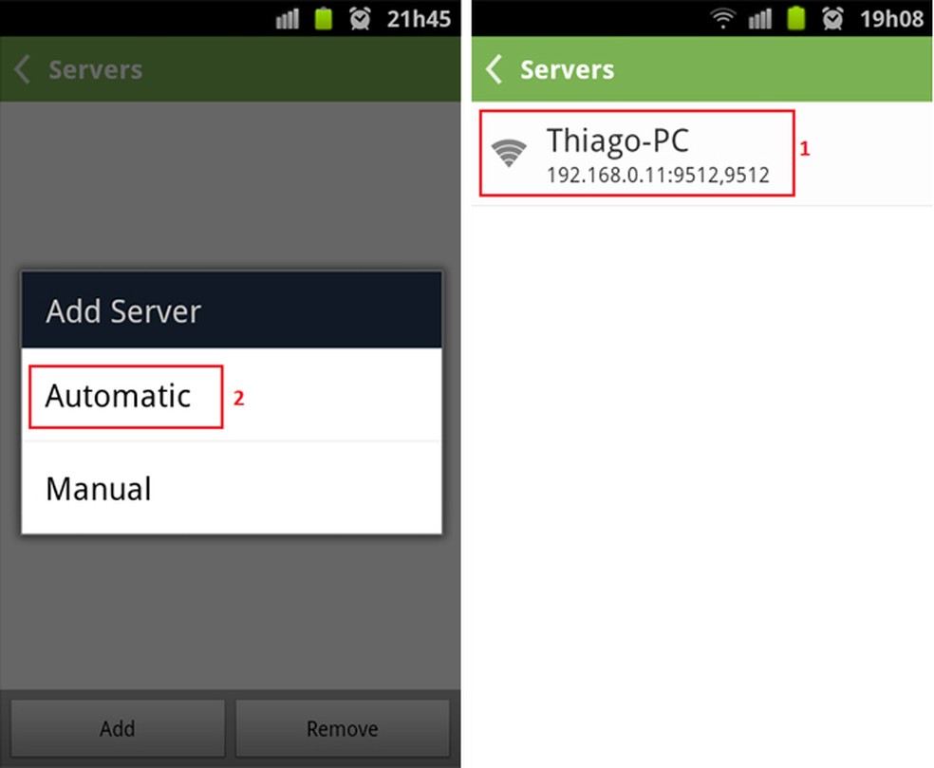Tap the battery icon in left status bar

324,18
